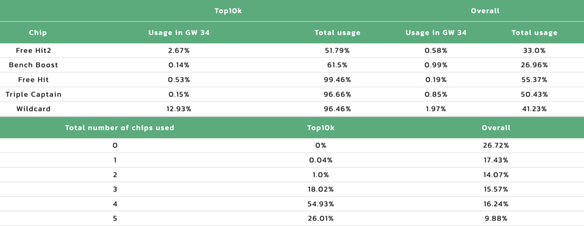
Task: Click the 26.72% cell for 0 chips
Action: (496, 145)
